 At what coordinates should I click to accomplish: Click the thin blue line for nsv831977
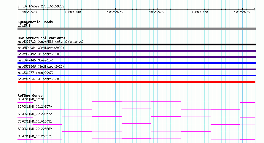tap(136, 75)
